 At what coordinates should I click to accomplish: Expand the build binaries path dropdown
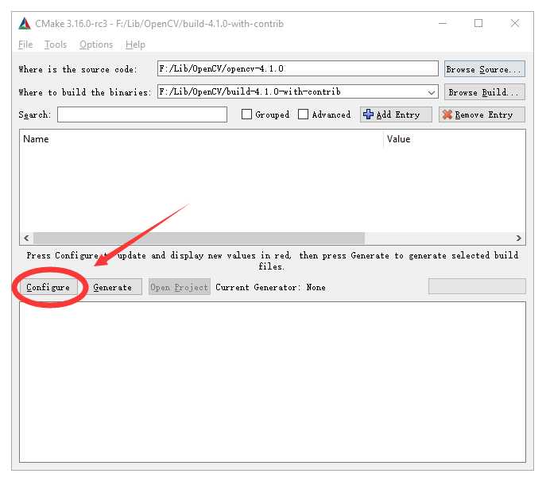pos(432,92)
